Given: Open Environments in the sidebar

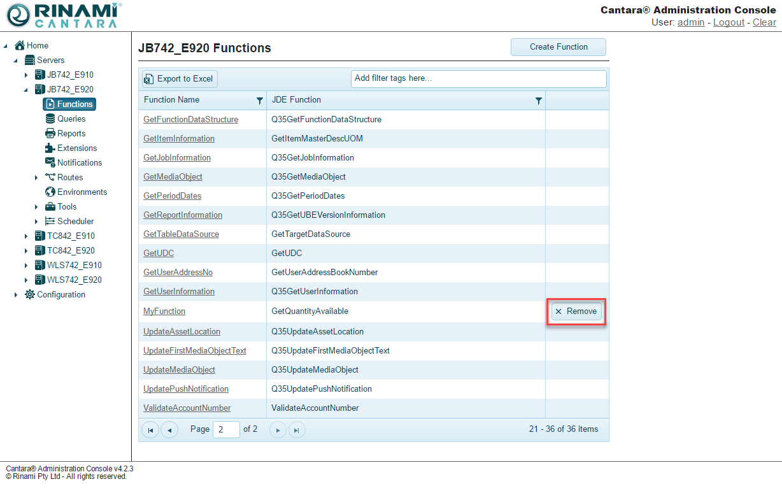Looking at the screenshot, I should (x=82, y=192).
